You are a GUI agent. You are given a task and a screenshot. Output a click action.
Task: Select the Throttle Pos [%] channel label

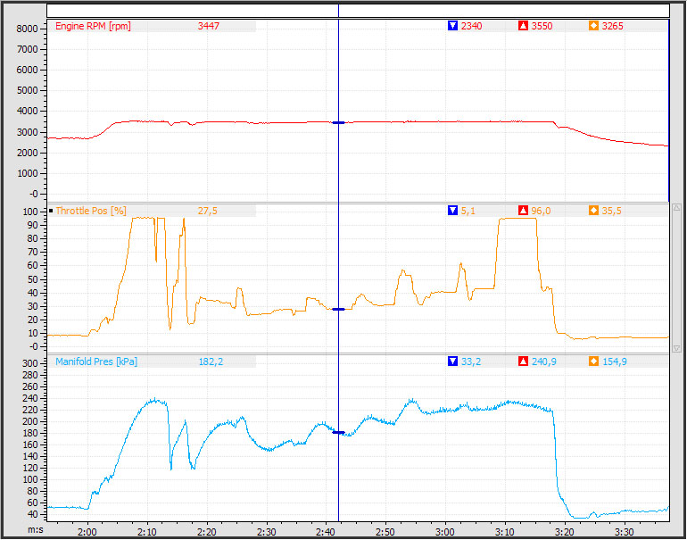click(91, 211)
